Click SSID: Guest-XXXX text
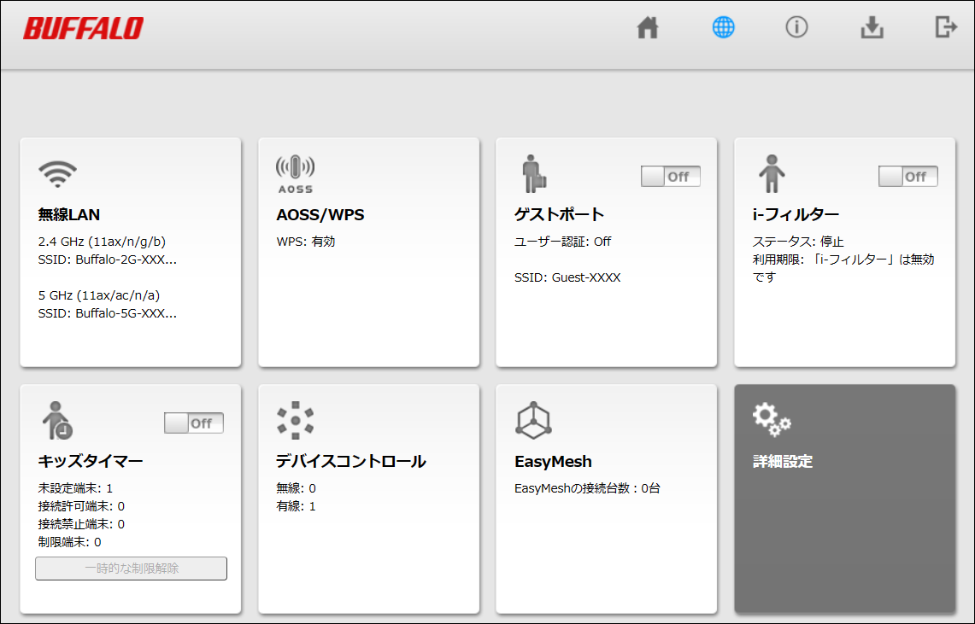The image size is (975, 624). tap(567, 277)
